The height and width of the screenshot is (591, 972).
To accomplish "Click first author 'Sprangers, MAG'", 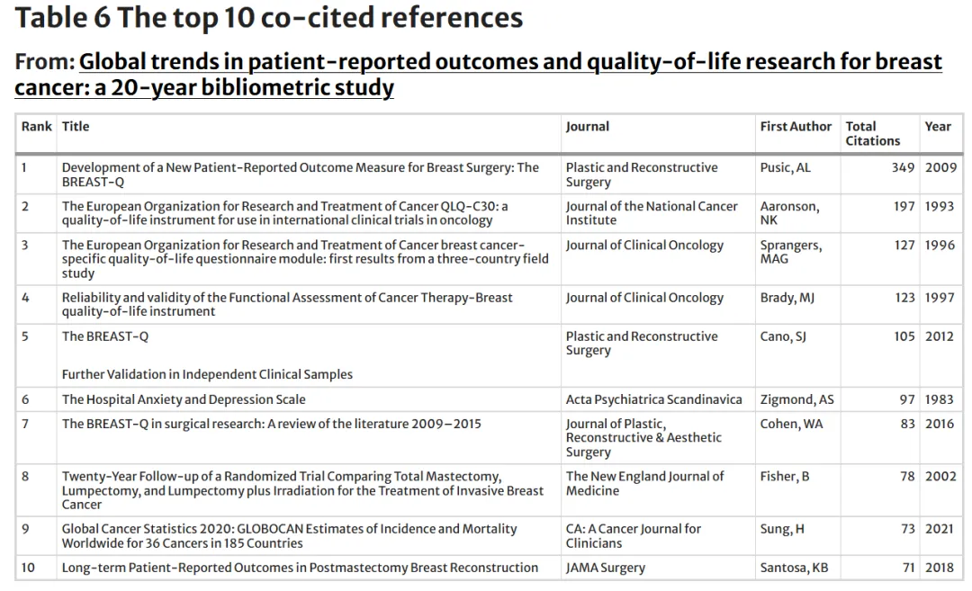I will click(x=791, y=252).
